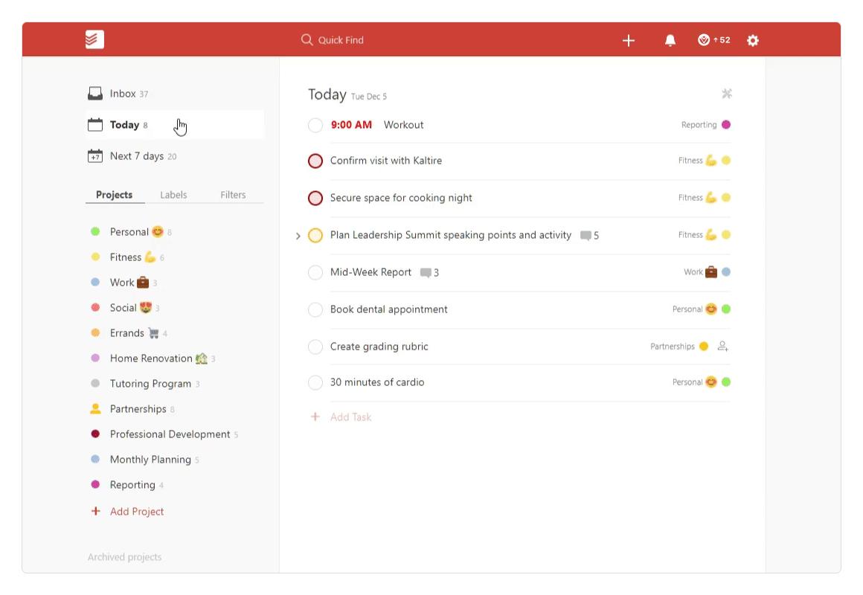The height and width of the screenshot is (595, 863).
Task: Expand subtasks of Plan Leadership Summit task
Action: [298, 236]
